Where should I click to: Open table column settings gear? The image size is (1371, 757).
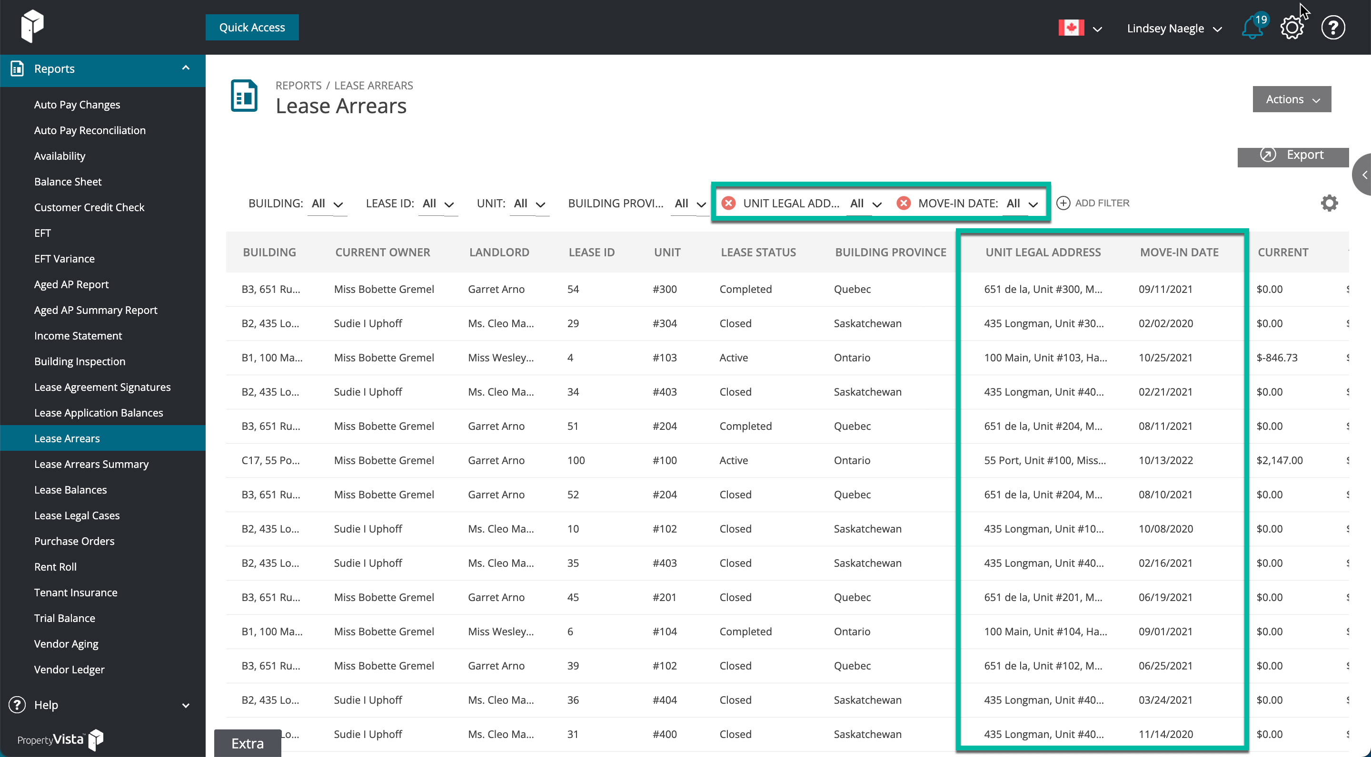point(1329,203)
